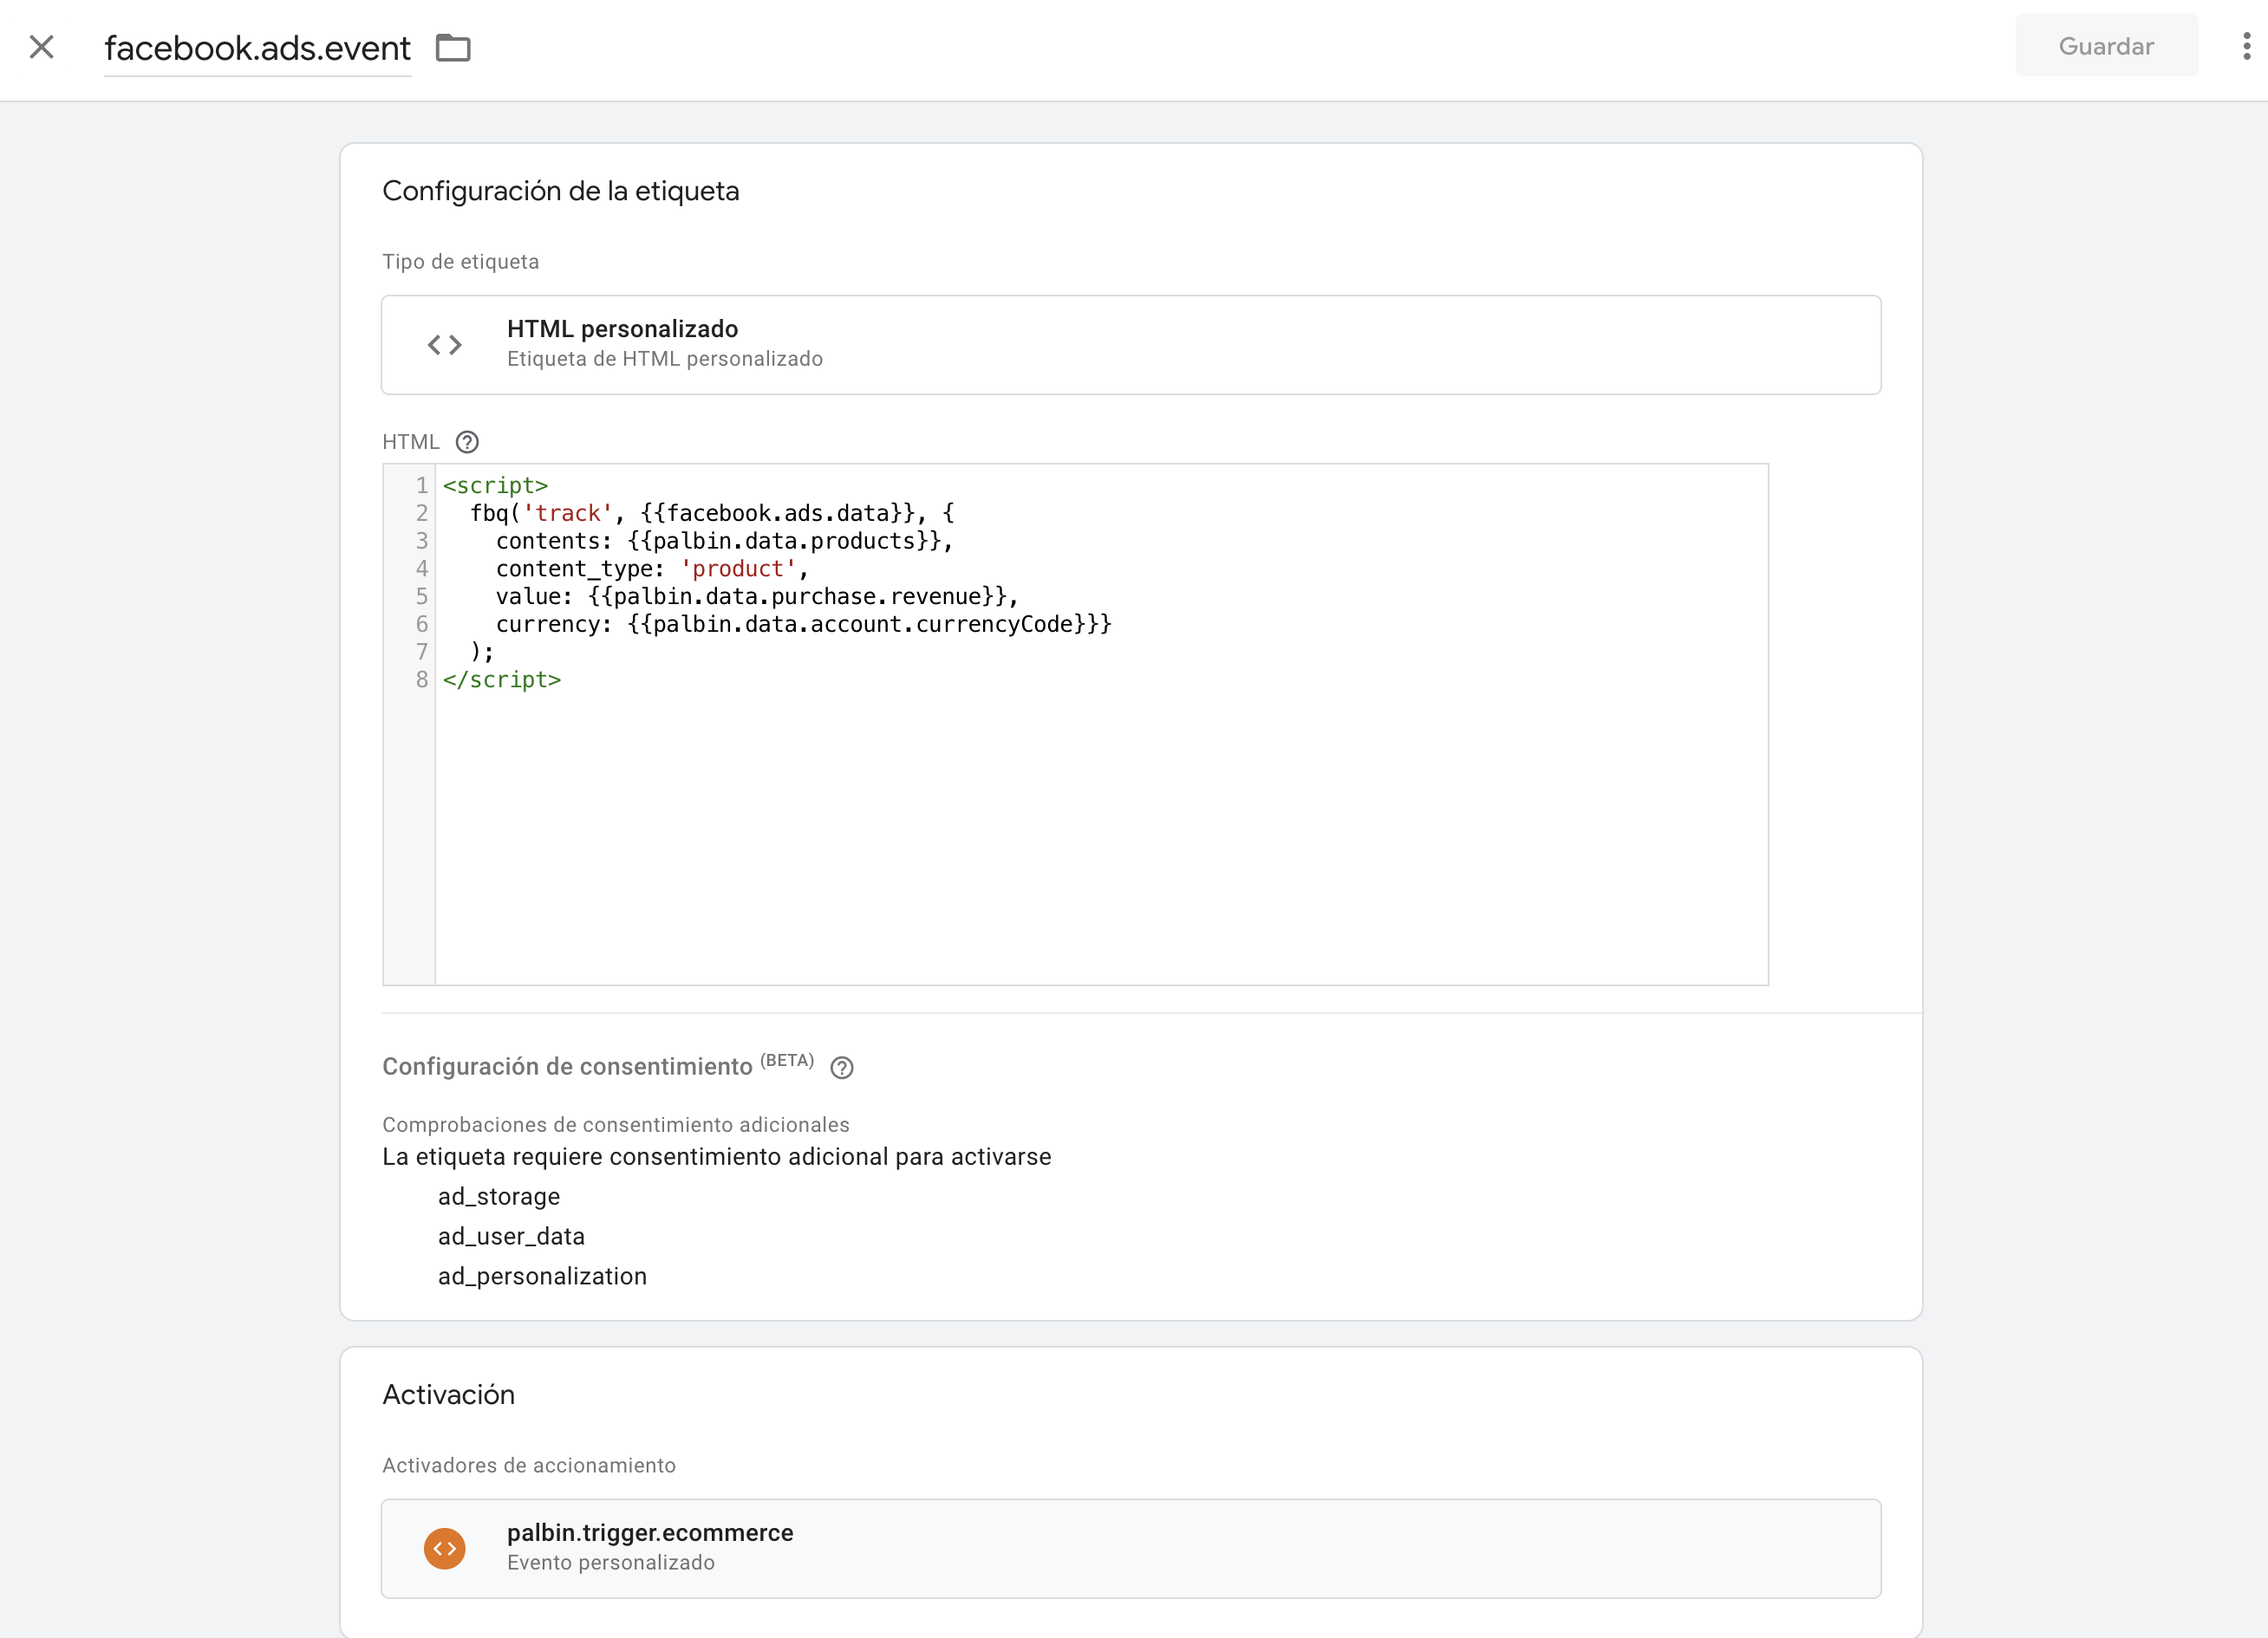Screen dimensions: 2268x1638
Task: Close the tag editor with the X icon
Action: (42, 47)
